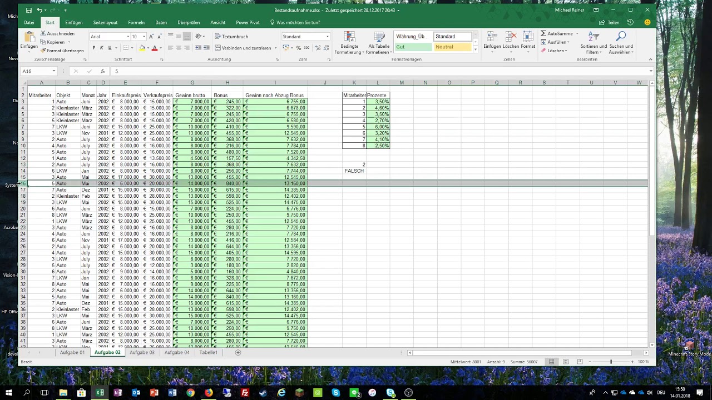Increase indent icon
Image resolution: width=712 pixels, height=400 pixels.
(x=206, y=48)
